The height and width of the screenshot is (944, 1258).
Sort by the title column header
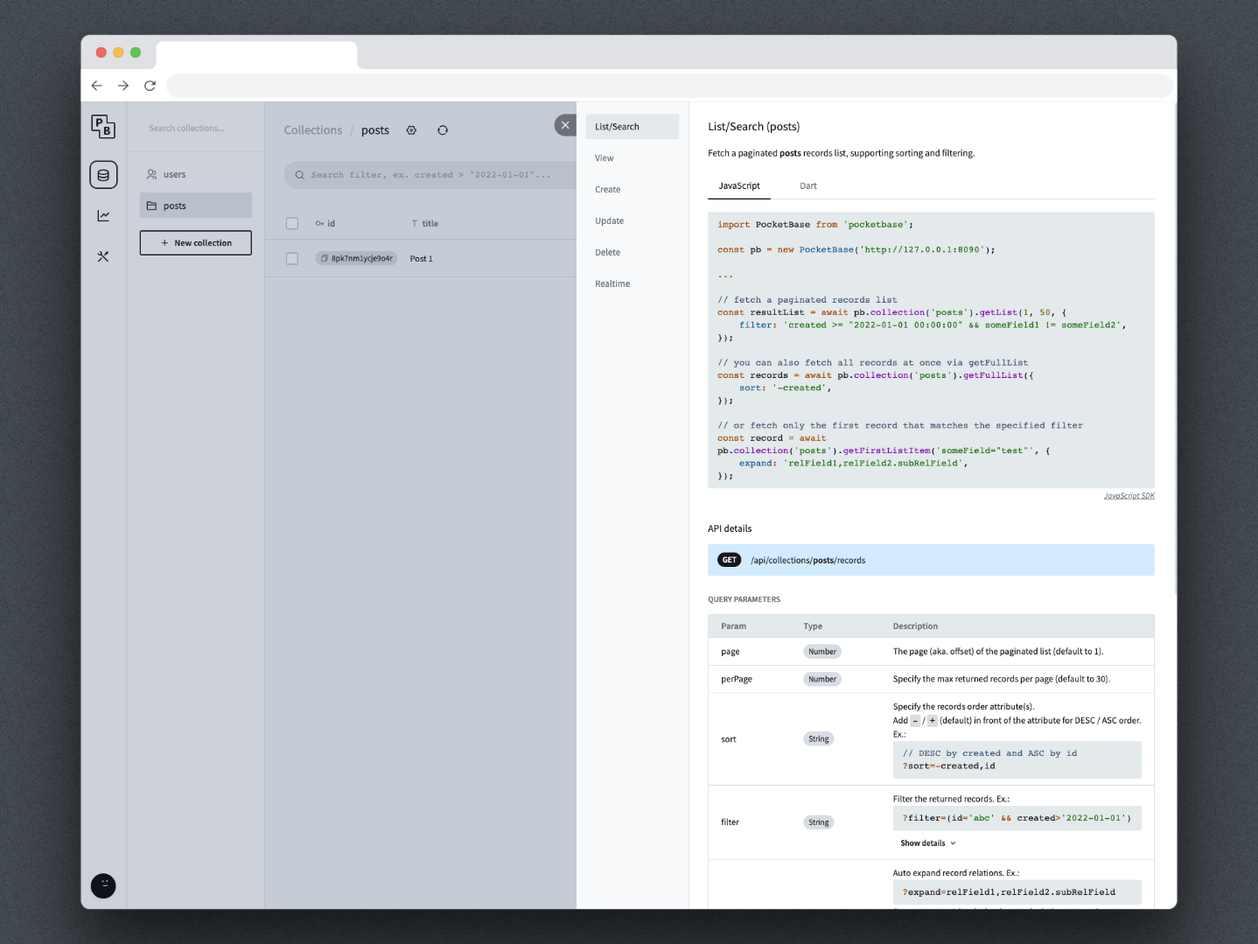point(425,223)
